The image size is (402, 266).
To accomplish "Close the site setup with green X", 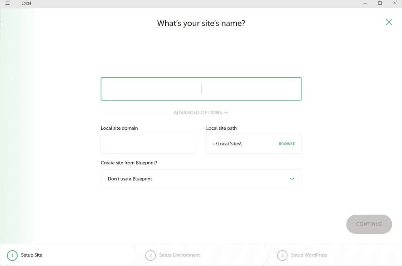I will (389, 22).
